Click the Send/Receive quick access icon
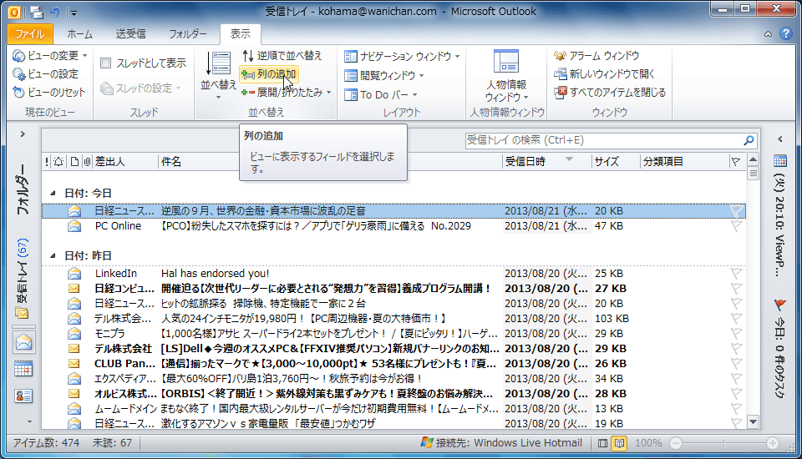Screen dimensions: 802x459 click(36, 12)
